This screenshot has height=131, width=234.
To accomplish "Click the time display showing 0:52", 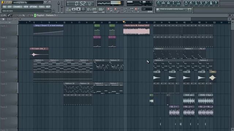I will [x=80, y=3].
